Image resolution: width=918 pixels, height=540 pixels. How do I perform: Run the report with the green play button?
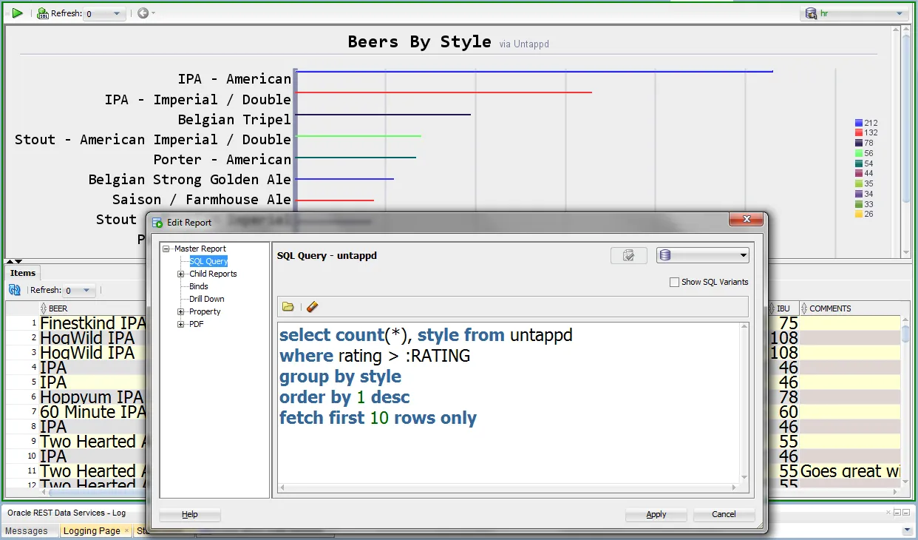(x=17, y=13)
